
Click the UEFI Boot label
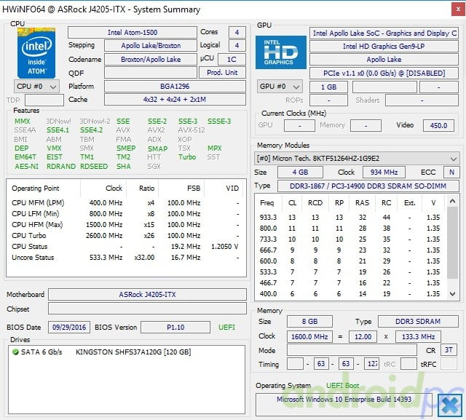tap(343, 386)
